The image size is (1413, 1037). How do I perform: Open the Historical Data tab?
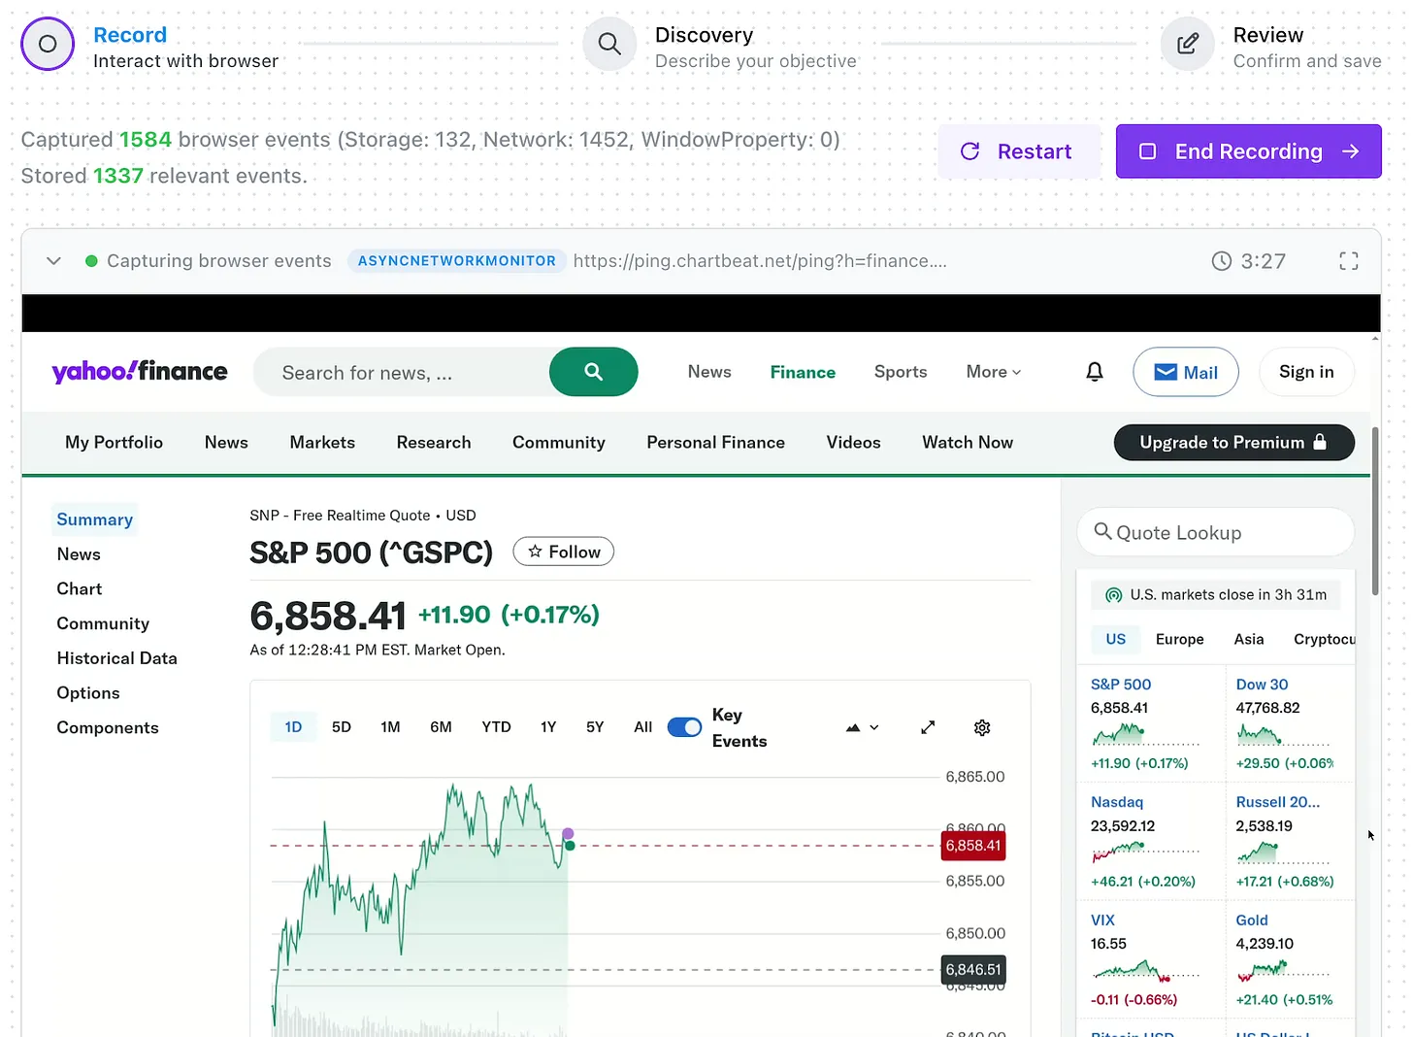click(116, 658)
